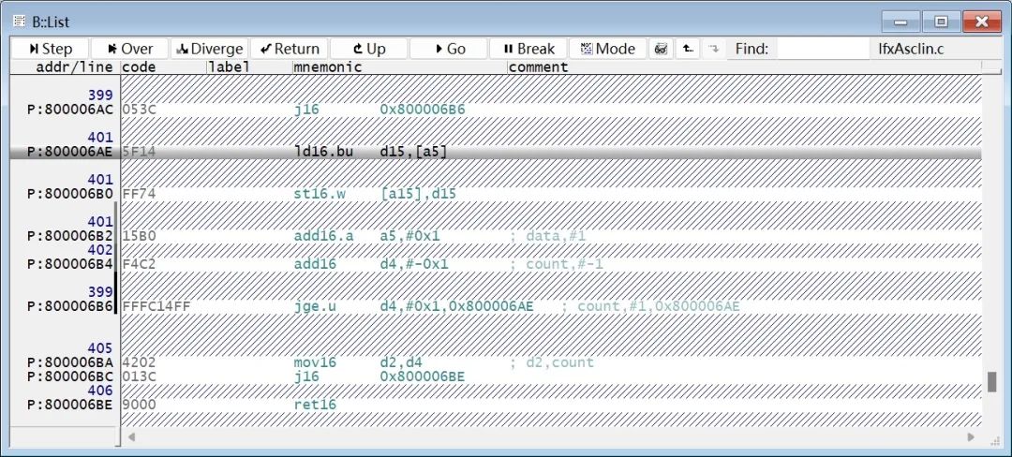Click the comment "; count,#-1"
The height and width of the screenshot is (457, 1012).
click(557, 264)
